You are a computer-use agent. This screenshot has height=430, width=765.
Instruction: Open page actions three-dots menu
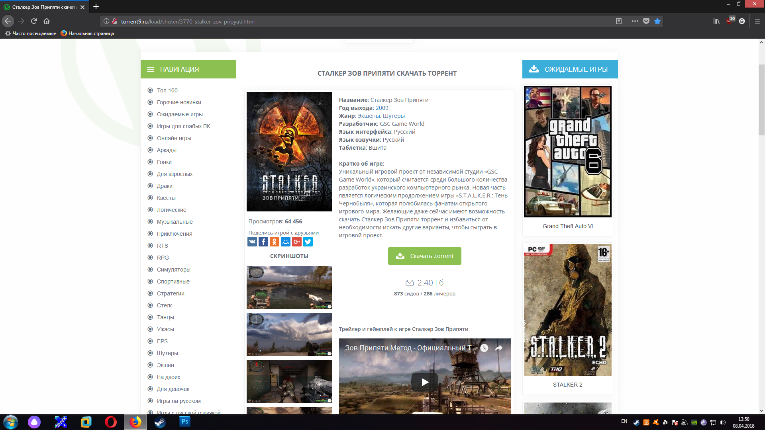click(x=635, y=21)
